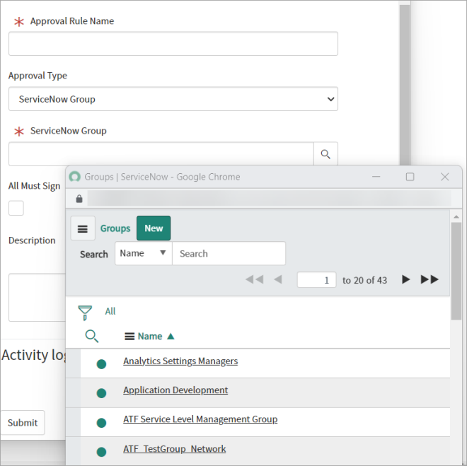
Task: Click the lock icon in popup address bar
Action: tap(79, 199)
